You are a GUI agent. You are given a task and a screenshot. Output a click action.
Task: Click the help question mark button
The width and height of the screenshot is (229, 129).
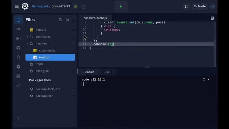[18, 118]
